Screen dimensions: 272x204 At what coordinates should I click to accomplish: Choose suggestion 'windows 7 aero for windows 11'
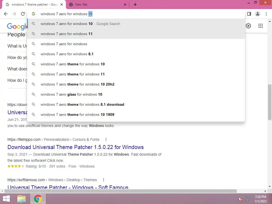[136, 34]
